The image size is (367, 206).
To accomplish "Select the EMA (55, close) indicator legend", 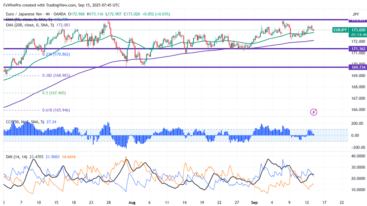I will 29,20.
